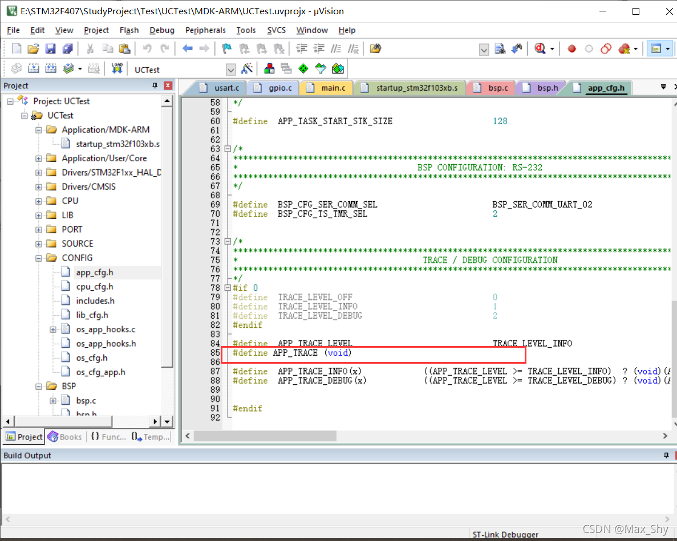Click the Kill all breakpoints icon
The width and height of the screenshot is (677, 541).
tap(624, 49)
